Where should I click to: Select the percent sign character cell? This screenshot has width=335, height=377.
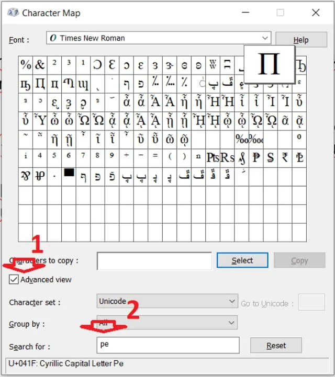point(26,65)
